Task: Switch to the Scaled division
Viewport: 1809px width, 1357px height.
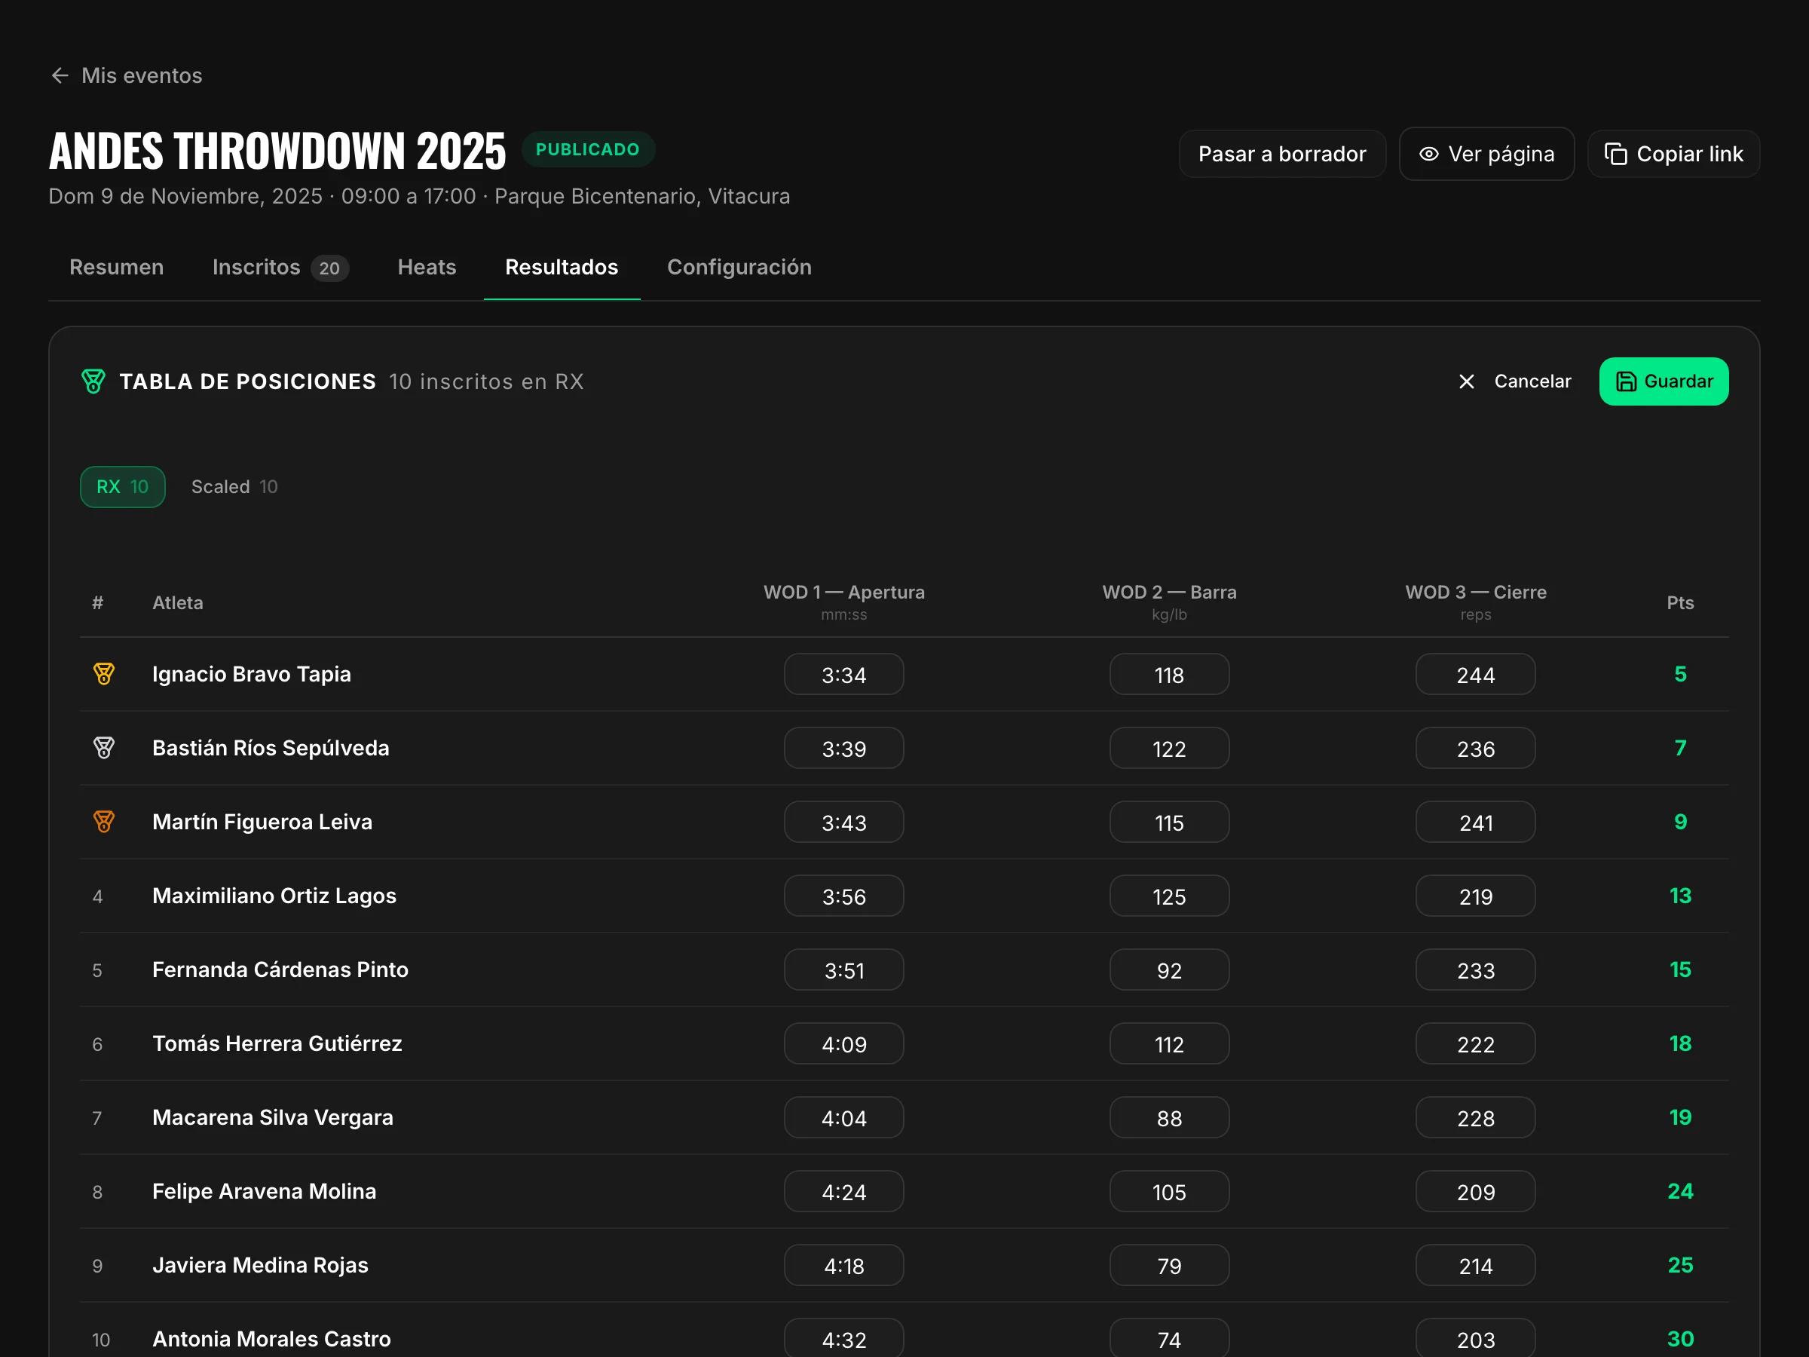Action: click(234, 487)
